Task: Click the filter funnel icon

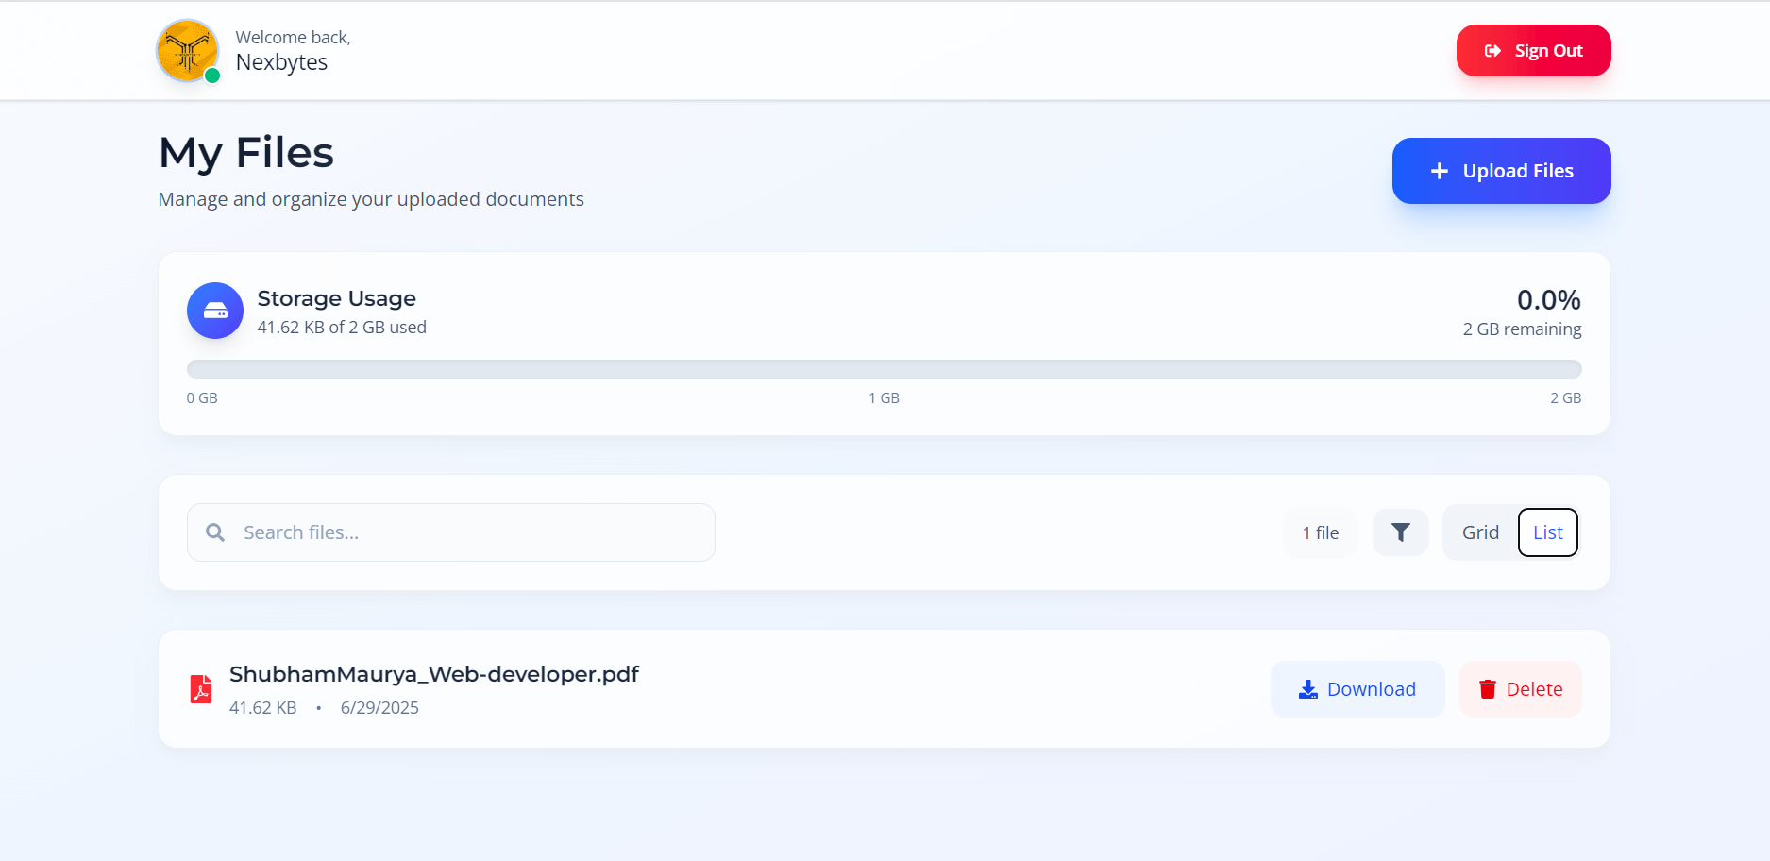Action: [x=1400, y=532]
